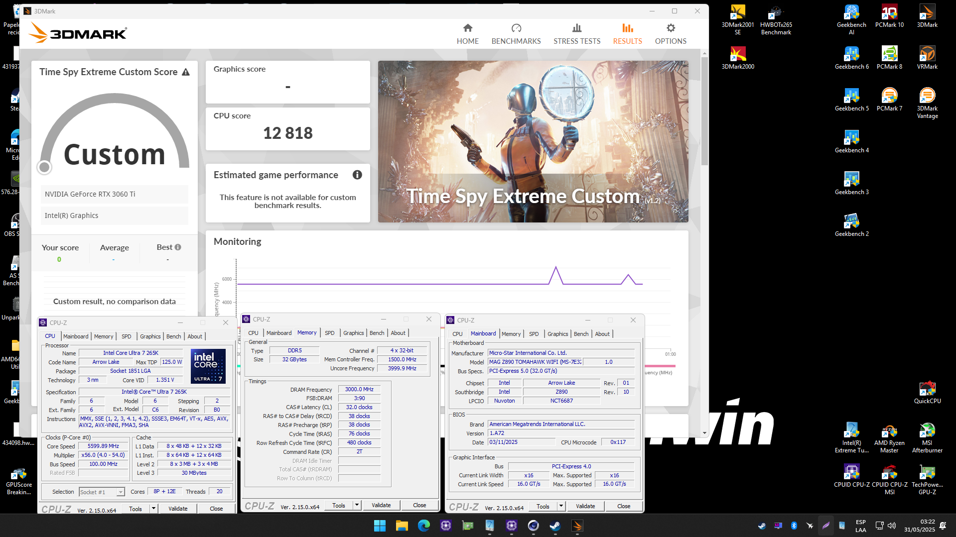Open QuickCPU desktop shortcut
The width and height of the screenshot is (956, 537).
point(927,392)
